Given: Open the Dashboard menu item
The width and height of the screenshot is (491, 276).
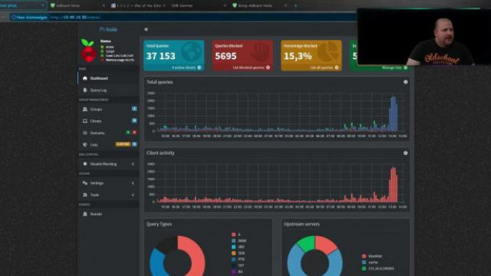Looking at the screenshot, I should [108, 78].
